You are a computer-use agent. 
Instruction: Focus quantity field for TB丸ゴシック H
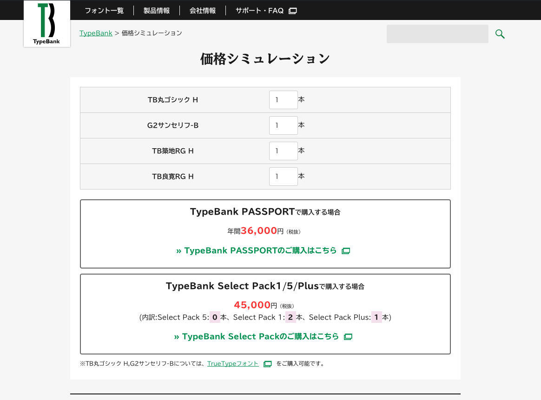coord(284,100)
